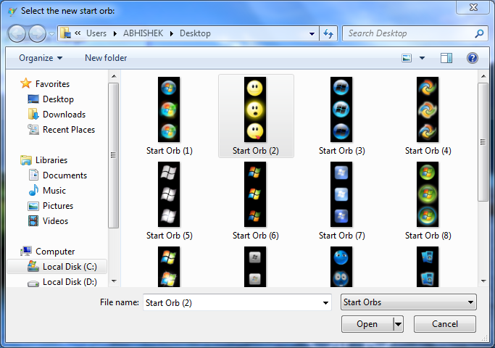495x348 pixels.
Task: Open the Organize menu
Action: click(41, 58)
